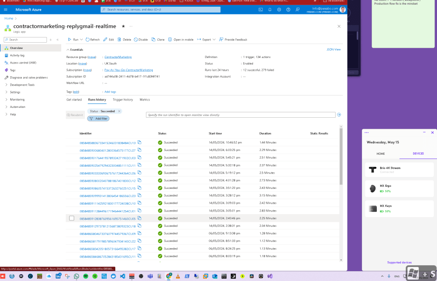Launch Cloud Shell from the top bar
437x281 pixels.
261,9
